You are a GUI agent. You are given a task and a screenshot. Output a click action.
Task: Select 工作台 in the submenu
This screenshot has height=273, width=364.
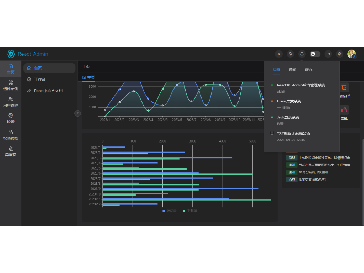40,79
